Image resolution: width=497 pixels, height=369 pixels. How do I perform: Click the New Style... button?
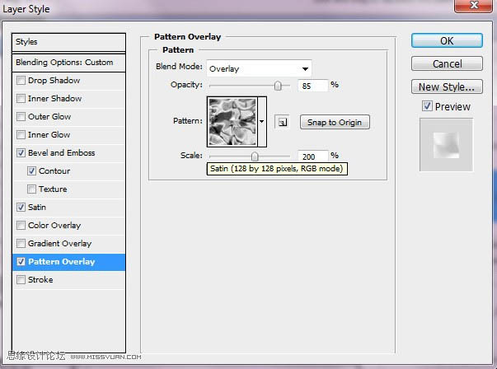point(447,86)
